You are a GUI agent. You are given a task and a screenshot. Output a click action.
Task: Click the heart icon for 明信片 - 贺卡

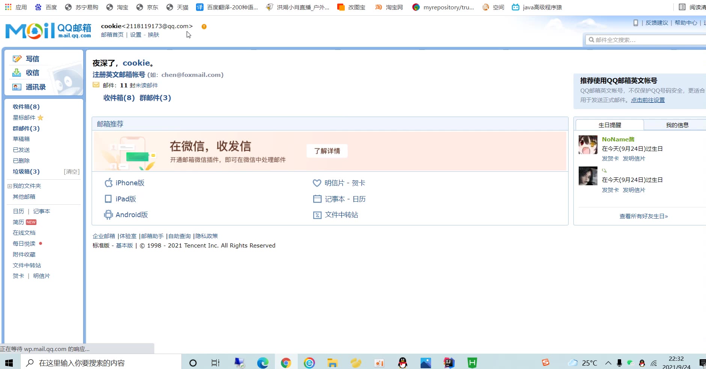(317, 183)
